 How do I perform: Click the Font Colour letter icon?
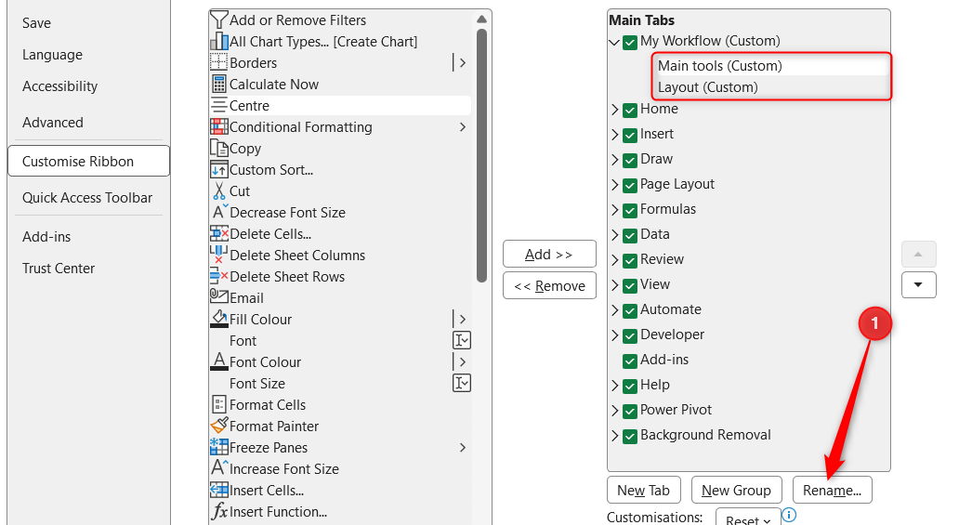tap(219, 361)
